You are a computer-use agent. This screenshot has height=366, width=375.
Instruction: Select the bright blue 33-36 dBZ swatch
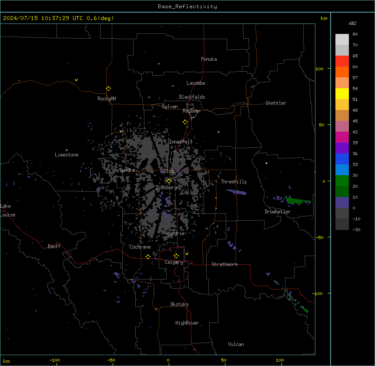(342, 159)
